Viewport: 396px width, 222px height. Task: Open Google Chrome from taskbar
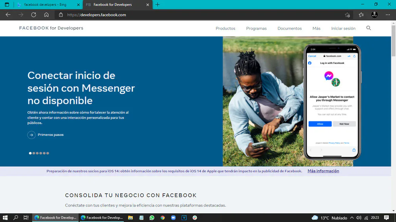tap(163, 218)
